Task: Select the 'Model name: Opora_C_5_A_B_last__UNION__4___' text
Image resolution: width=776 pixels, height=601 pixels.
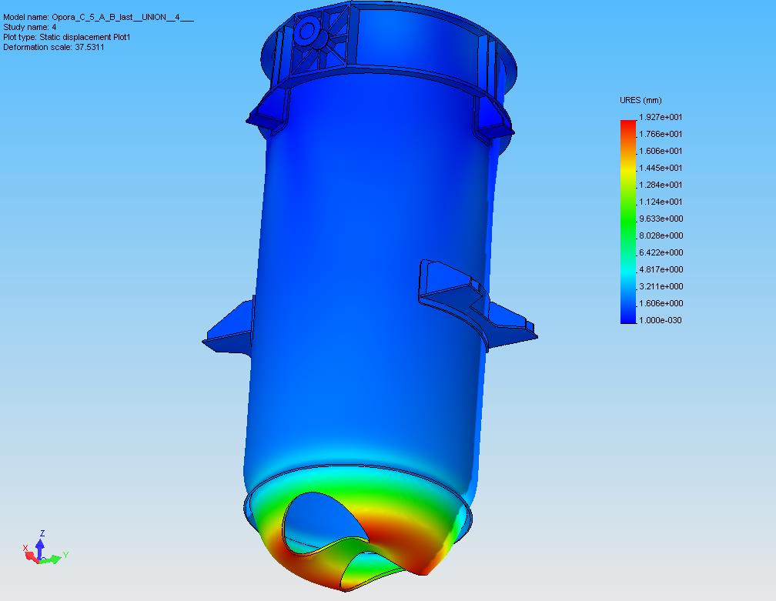Action: pyautogui.click(x=99, y=17)
